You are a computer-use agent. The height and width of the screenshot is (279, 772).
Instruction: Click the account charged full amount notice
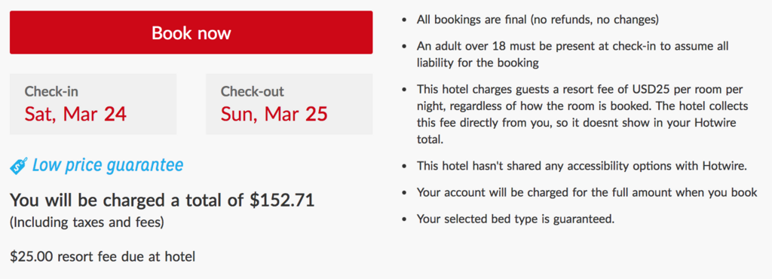pos(587,192)
